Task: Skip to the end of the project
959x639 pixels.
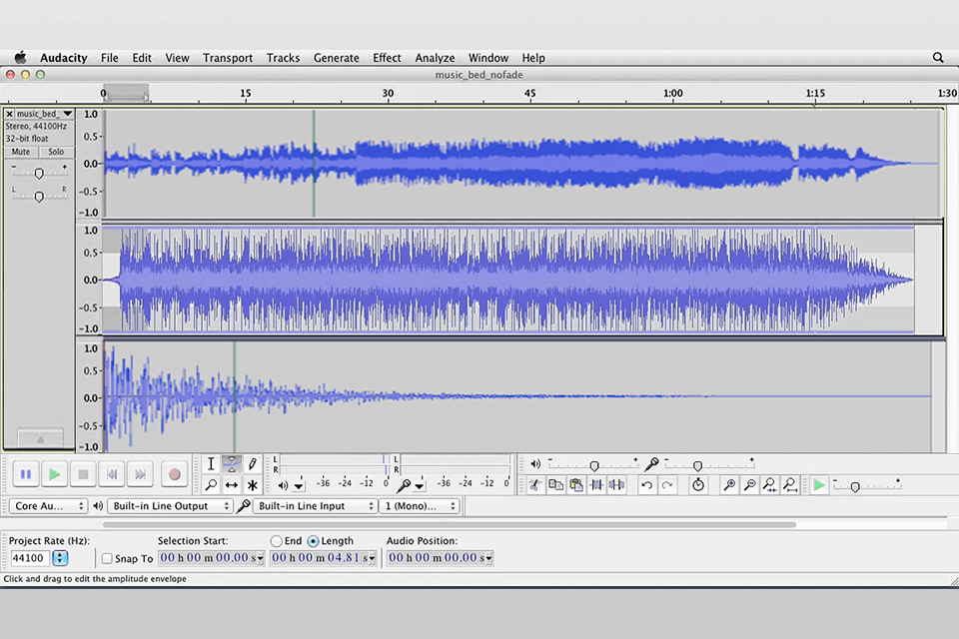Action: click(x=140, y=474)
